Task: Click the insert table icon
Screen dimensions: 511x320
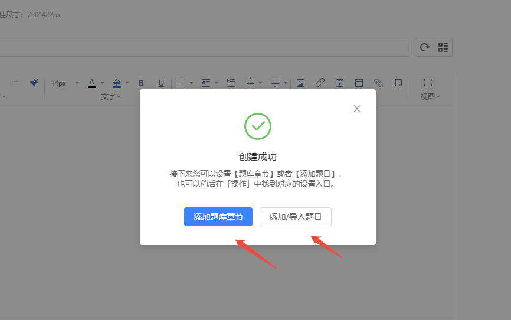Action: (x=359, y=83)
